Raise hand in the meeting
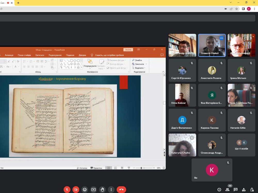 (x=102, y=190)
